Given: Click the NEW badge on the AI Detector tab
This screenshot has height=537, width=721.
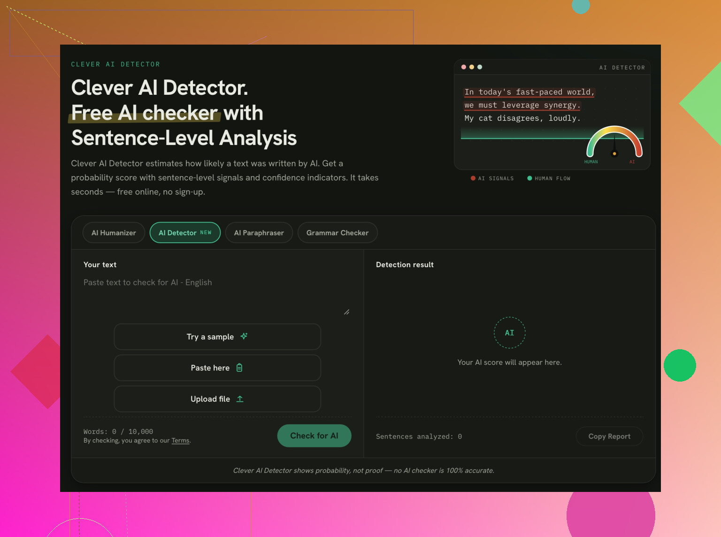Looking at the screenshot, I should coord(206,233).
